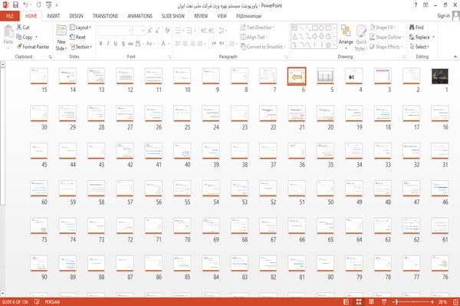Screen dimensions: 460x306
Task: Switch to the DESIGN tab
Action: [76, 16]
